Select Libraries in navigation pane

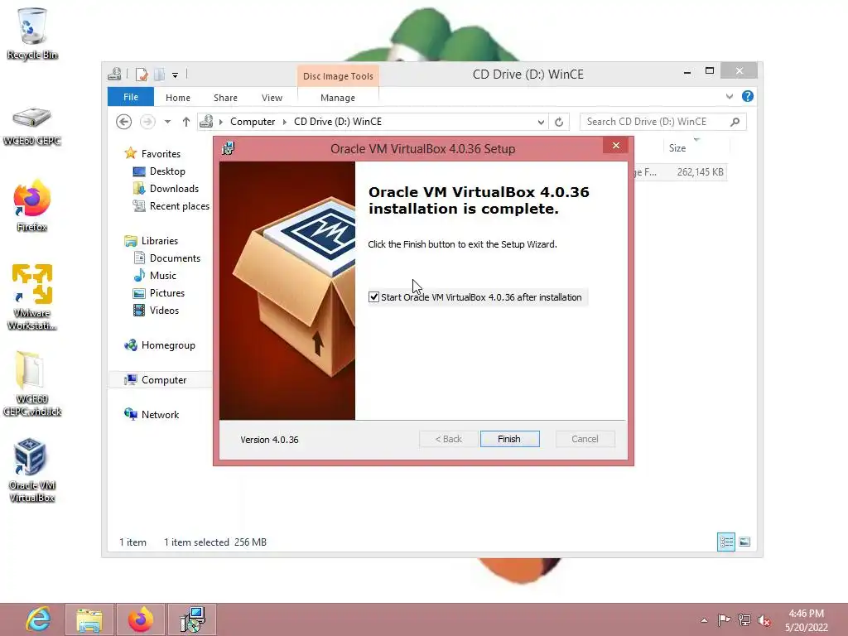[160, 241]
